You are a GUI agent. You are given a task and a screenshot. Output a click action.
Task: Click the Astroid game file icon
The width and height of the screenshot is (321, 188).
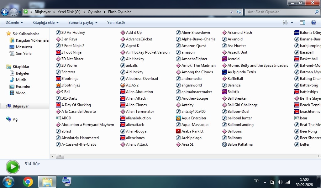pyautogui.click(x=224, y=59)
